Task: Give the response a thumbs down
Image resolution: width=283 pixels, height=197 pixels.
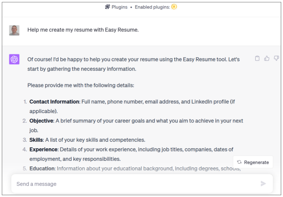Action: coord(276,59)
